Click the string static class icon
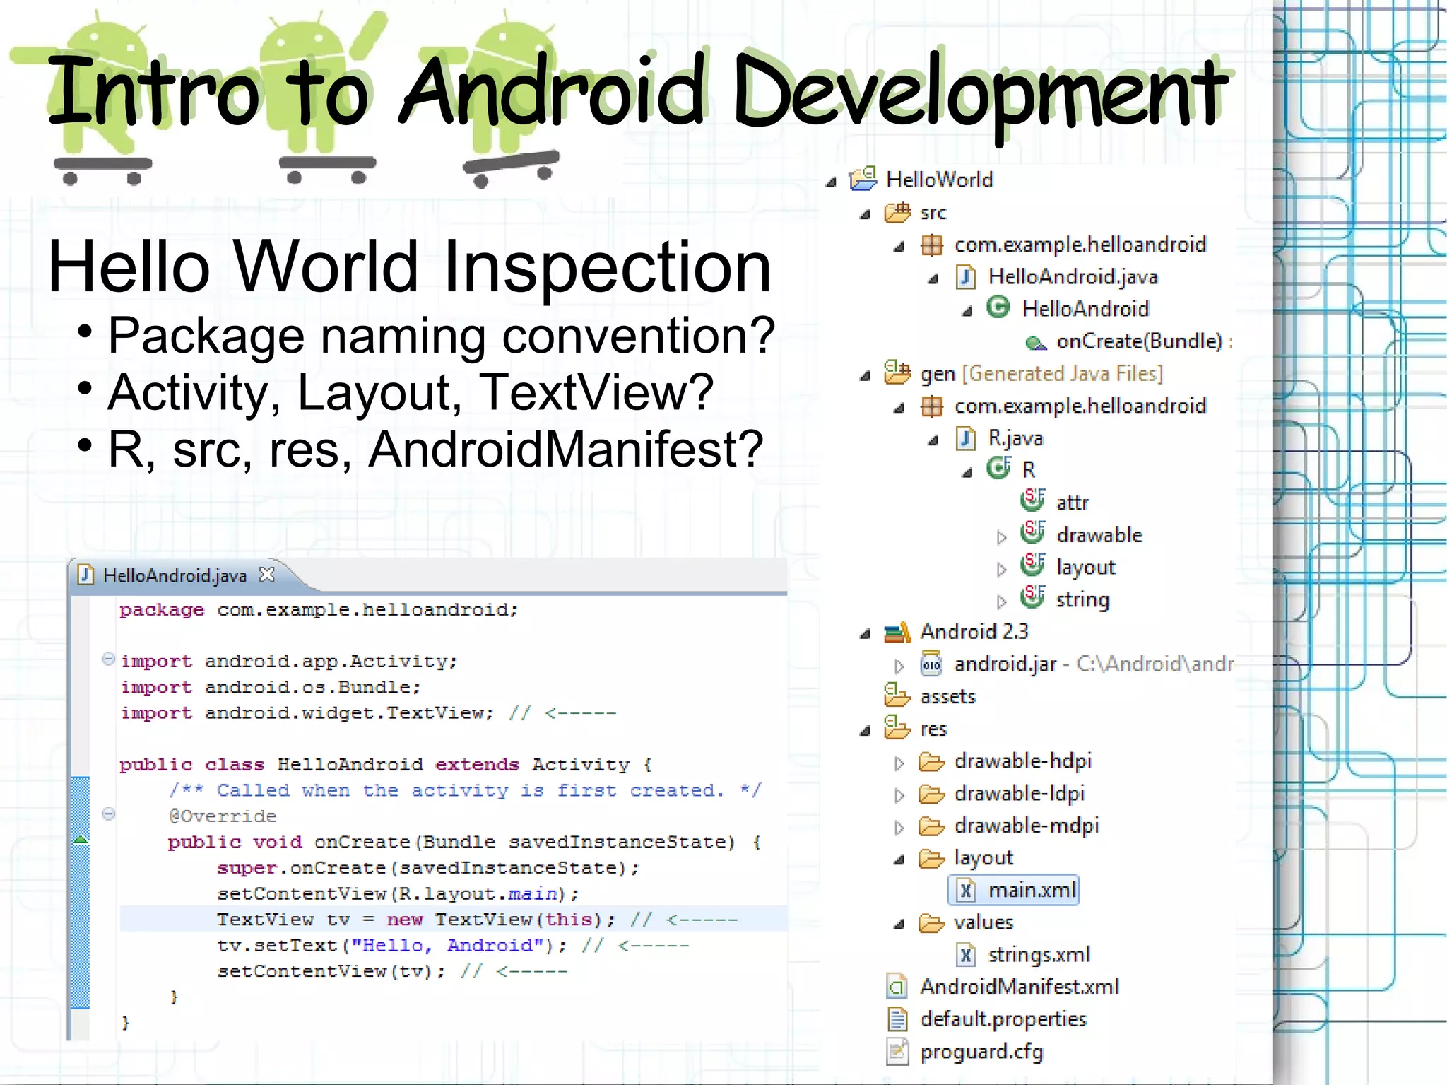 tap(1033, 598)
